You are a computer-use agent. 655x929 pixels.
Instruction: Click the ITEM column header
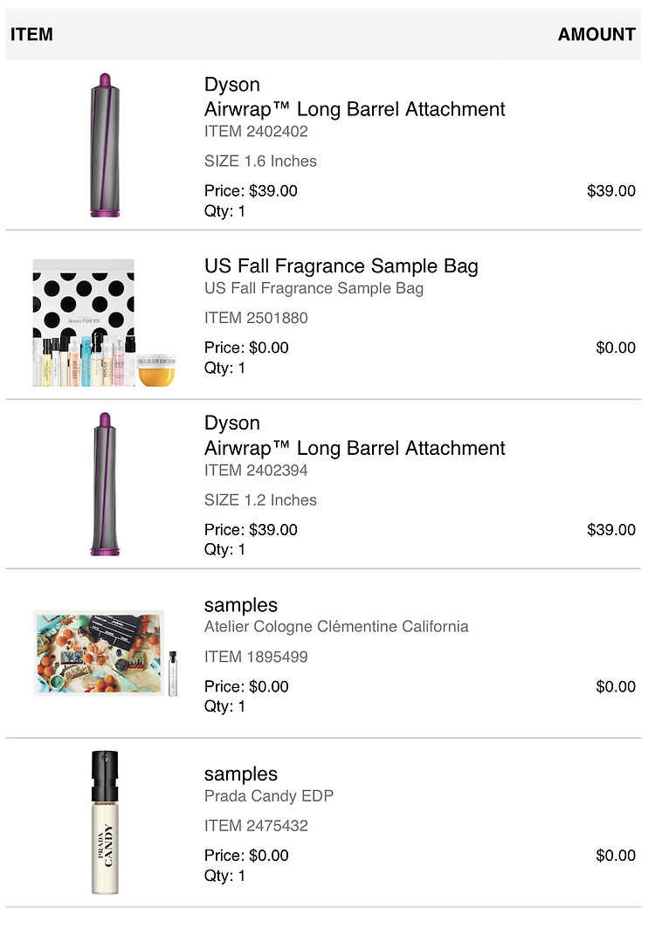(31, 34)
